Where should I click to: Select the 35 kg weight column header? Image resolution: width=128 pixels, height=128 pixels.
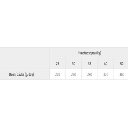90,64
